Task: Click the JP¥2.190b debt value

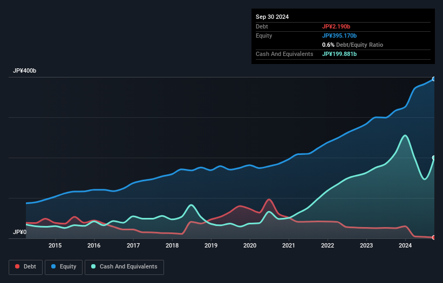Action: (336, 26)
